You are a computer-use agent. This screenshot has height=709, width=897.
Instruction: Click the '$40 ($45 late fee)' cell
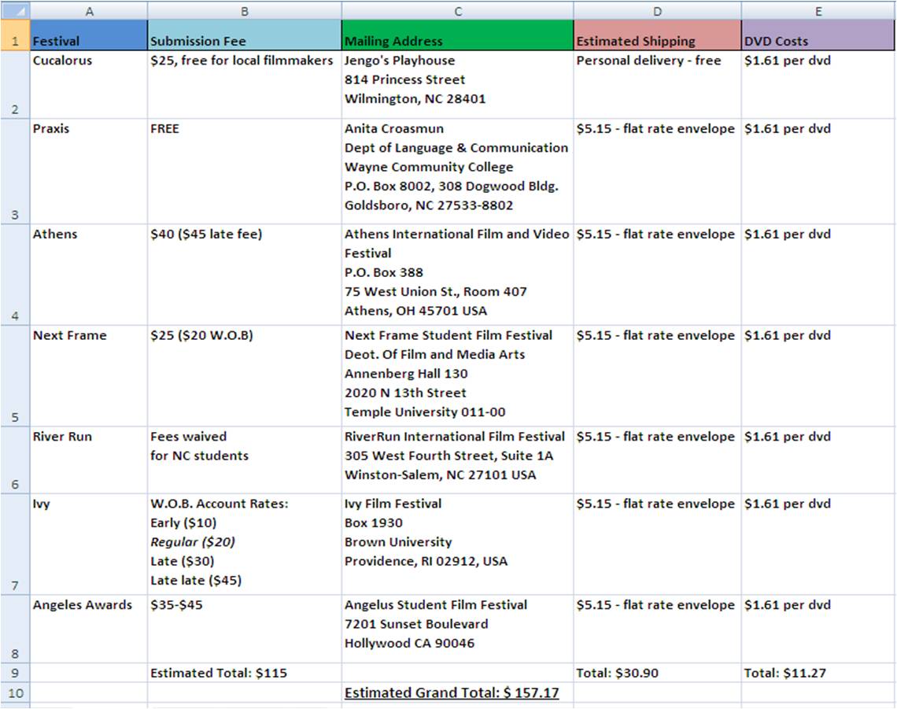[244, 275]
